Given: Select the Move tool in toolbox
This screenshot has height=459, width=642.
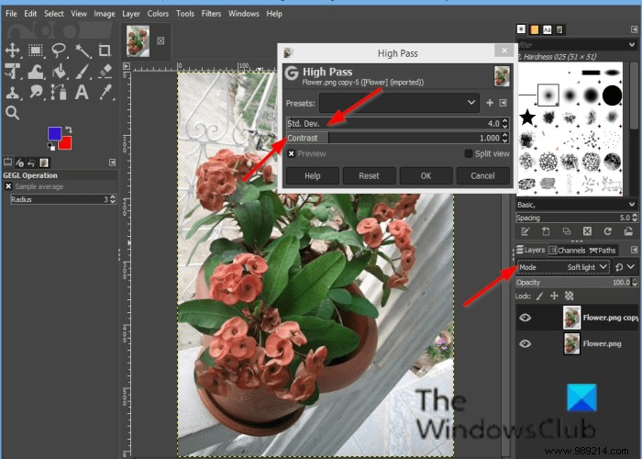Looking at the screenshot, I should pyautogui.click(x=12, y=50).
